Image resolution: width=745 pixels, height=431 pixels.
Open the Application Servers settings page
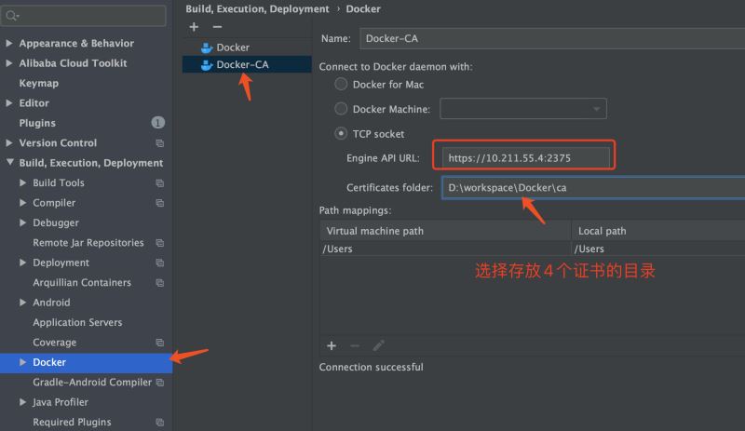coord(77,323)
